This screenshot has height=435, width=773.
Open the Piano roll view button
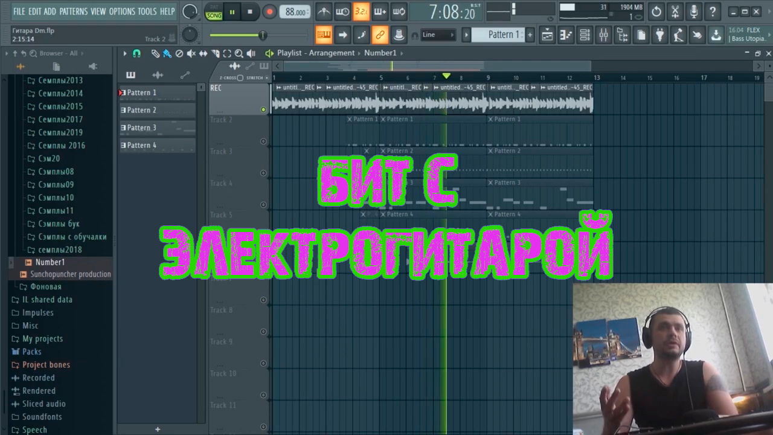coord(566,35)
